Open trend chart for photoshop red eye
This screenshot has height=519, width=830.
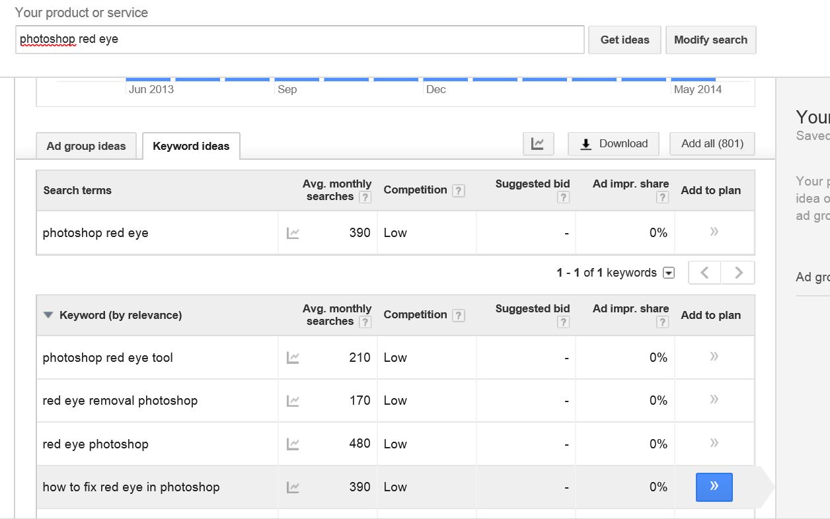point(293,233)
